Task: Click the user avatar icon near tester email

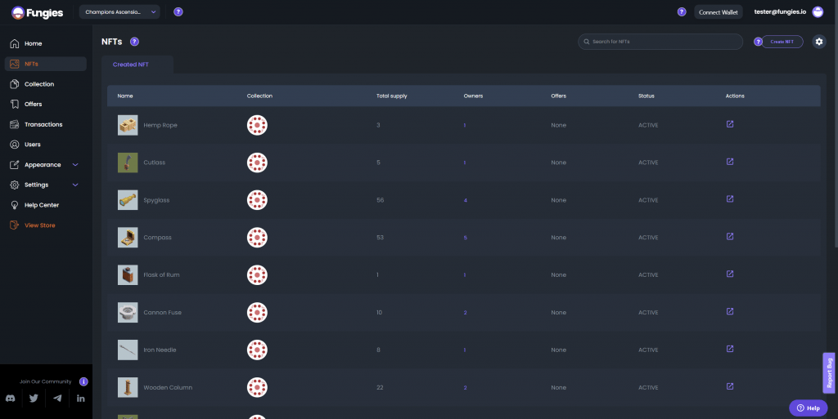Action: 818,11
